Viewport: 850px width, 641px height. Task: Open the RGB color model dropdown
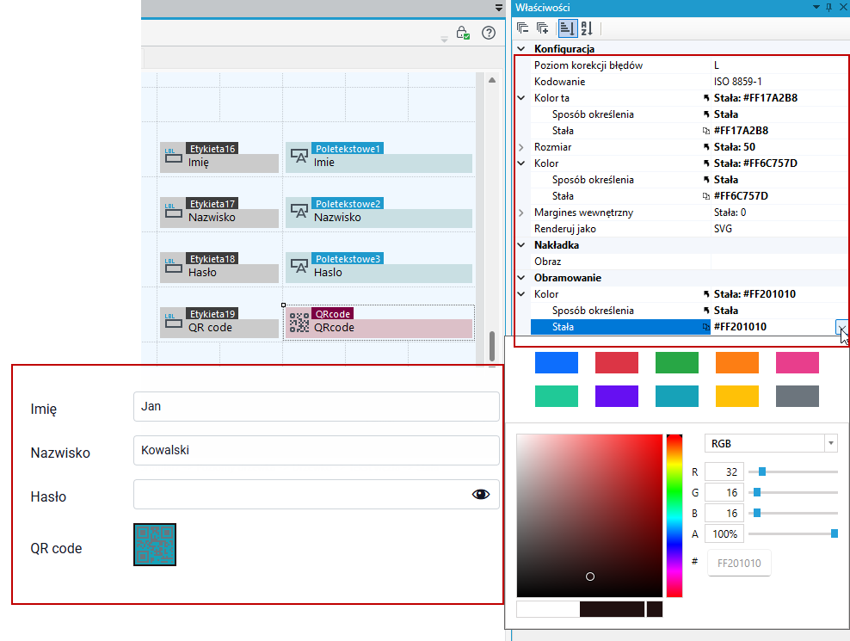tap(771, 444)
